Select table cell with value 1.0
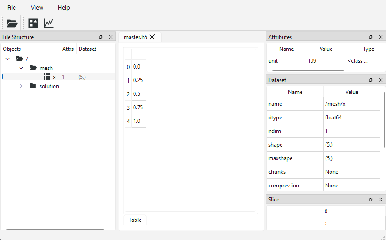 139,121
